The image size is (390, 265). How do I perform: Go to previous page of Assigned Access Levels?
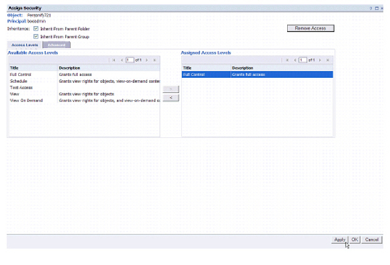click(x=294, y=60)
